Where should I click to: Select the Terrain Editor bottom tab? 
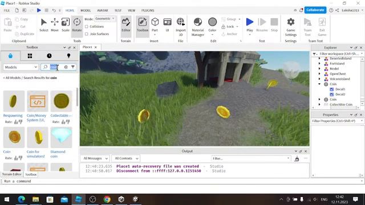pyautogui.click(x=11, y=174)
